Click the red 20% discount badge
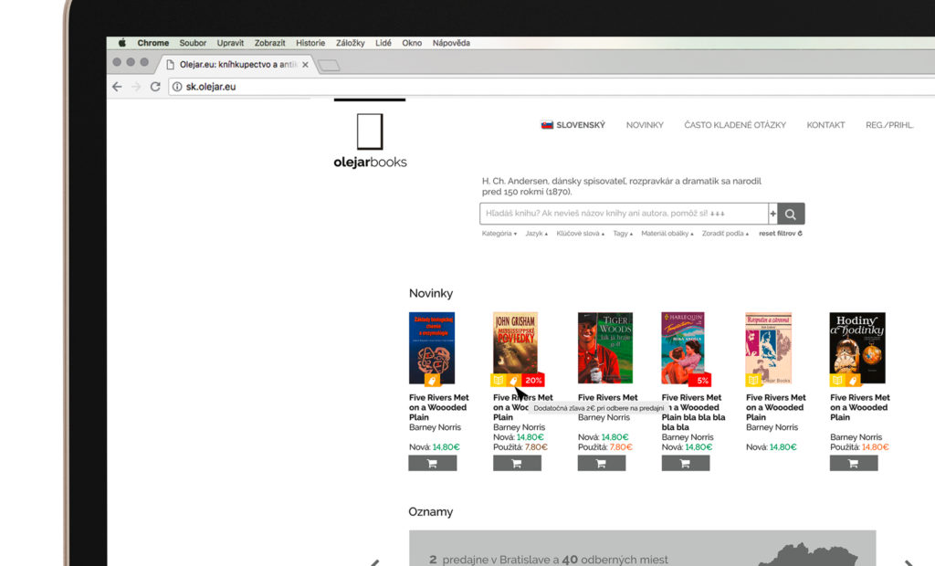 click(x=533, y=380)
